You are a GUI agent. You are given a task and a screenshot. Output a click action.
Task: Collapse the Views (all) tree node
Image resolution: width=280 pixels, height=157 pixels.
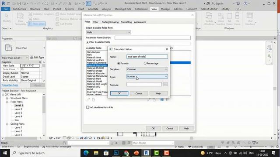pos(3,95)
